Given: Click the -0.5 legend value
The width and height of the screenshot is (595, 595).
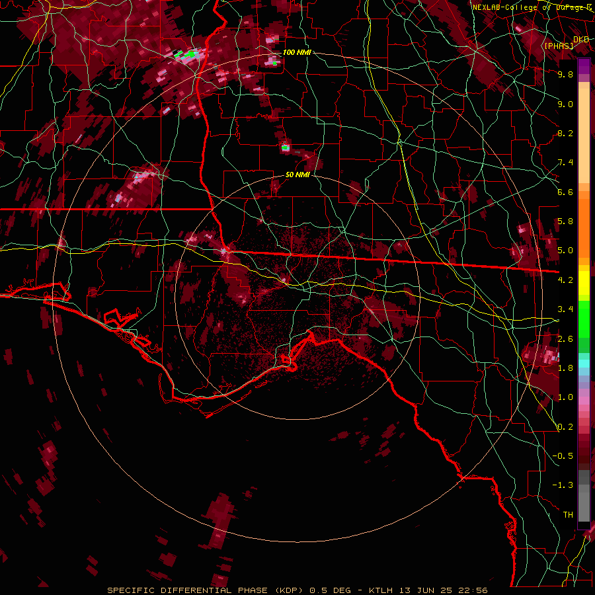Looking at the screenshot, I should (563, 456).
